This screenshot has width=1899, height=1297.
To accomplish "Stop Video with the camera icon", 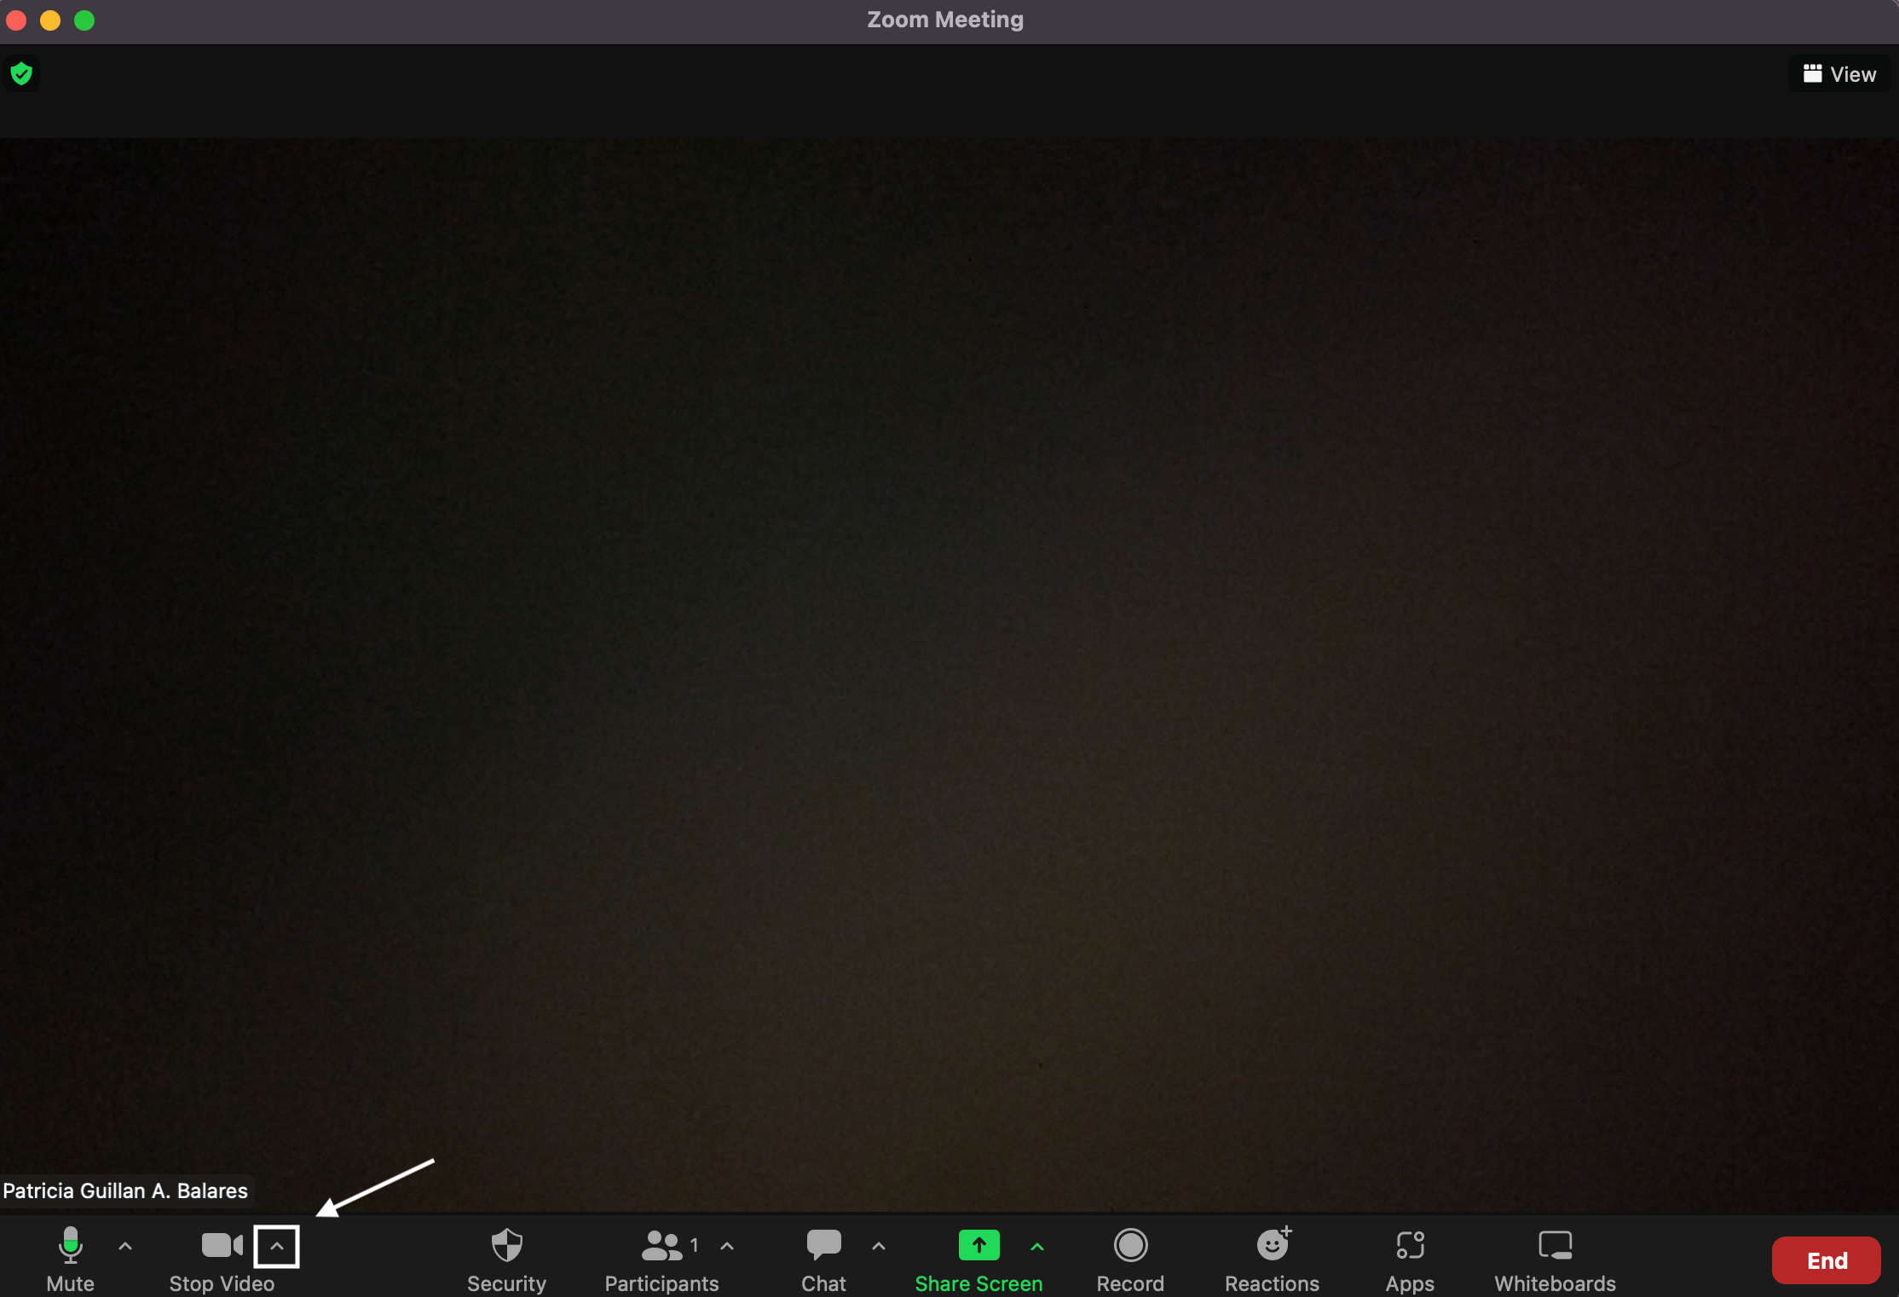I will click(221, 1258).
